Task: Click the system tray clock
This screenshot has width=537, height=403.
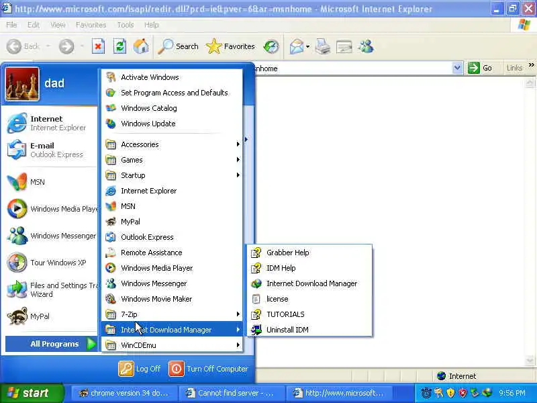Action: coord(512,393)
